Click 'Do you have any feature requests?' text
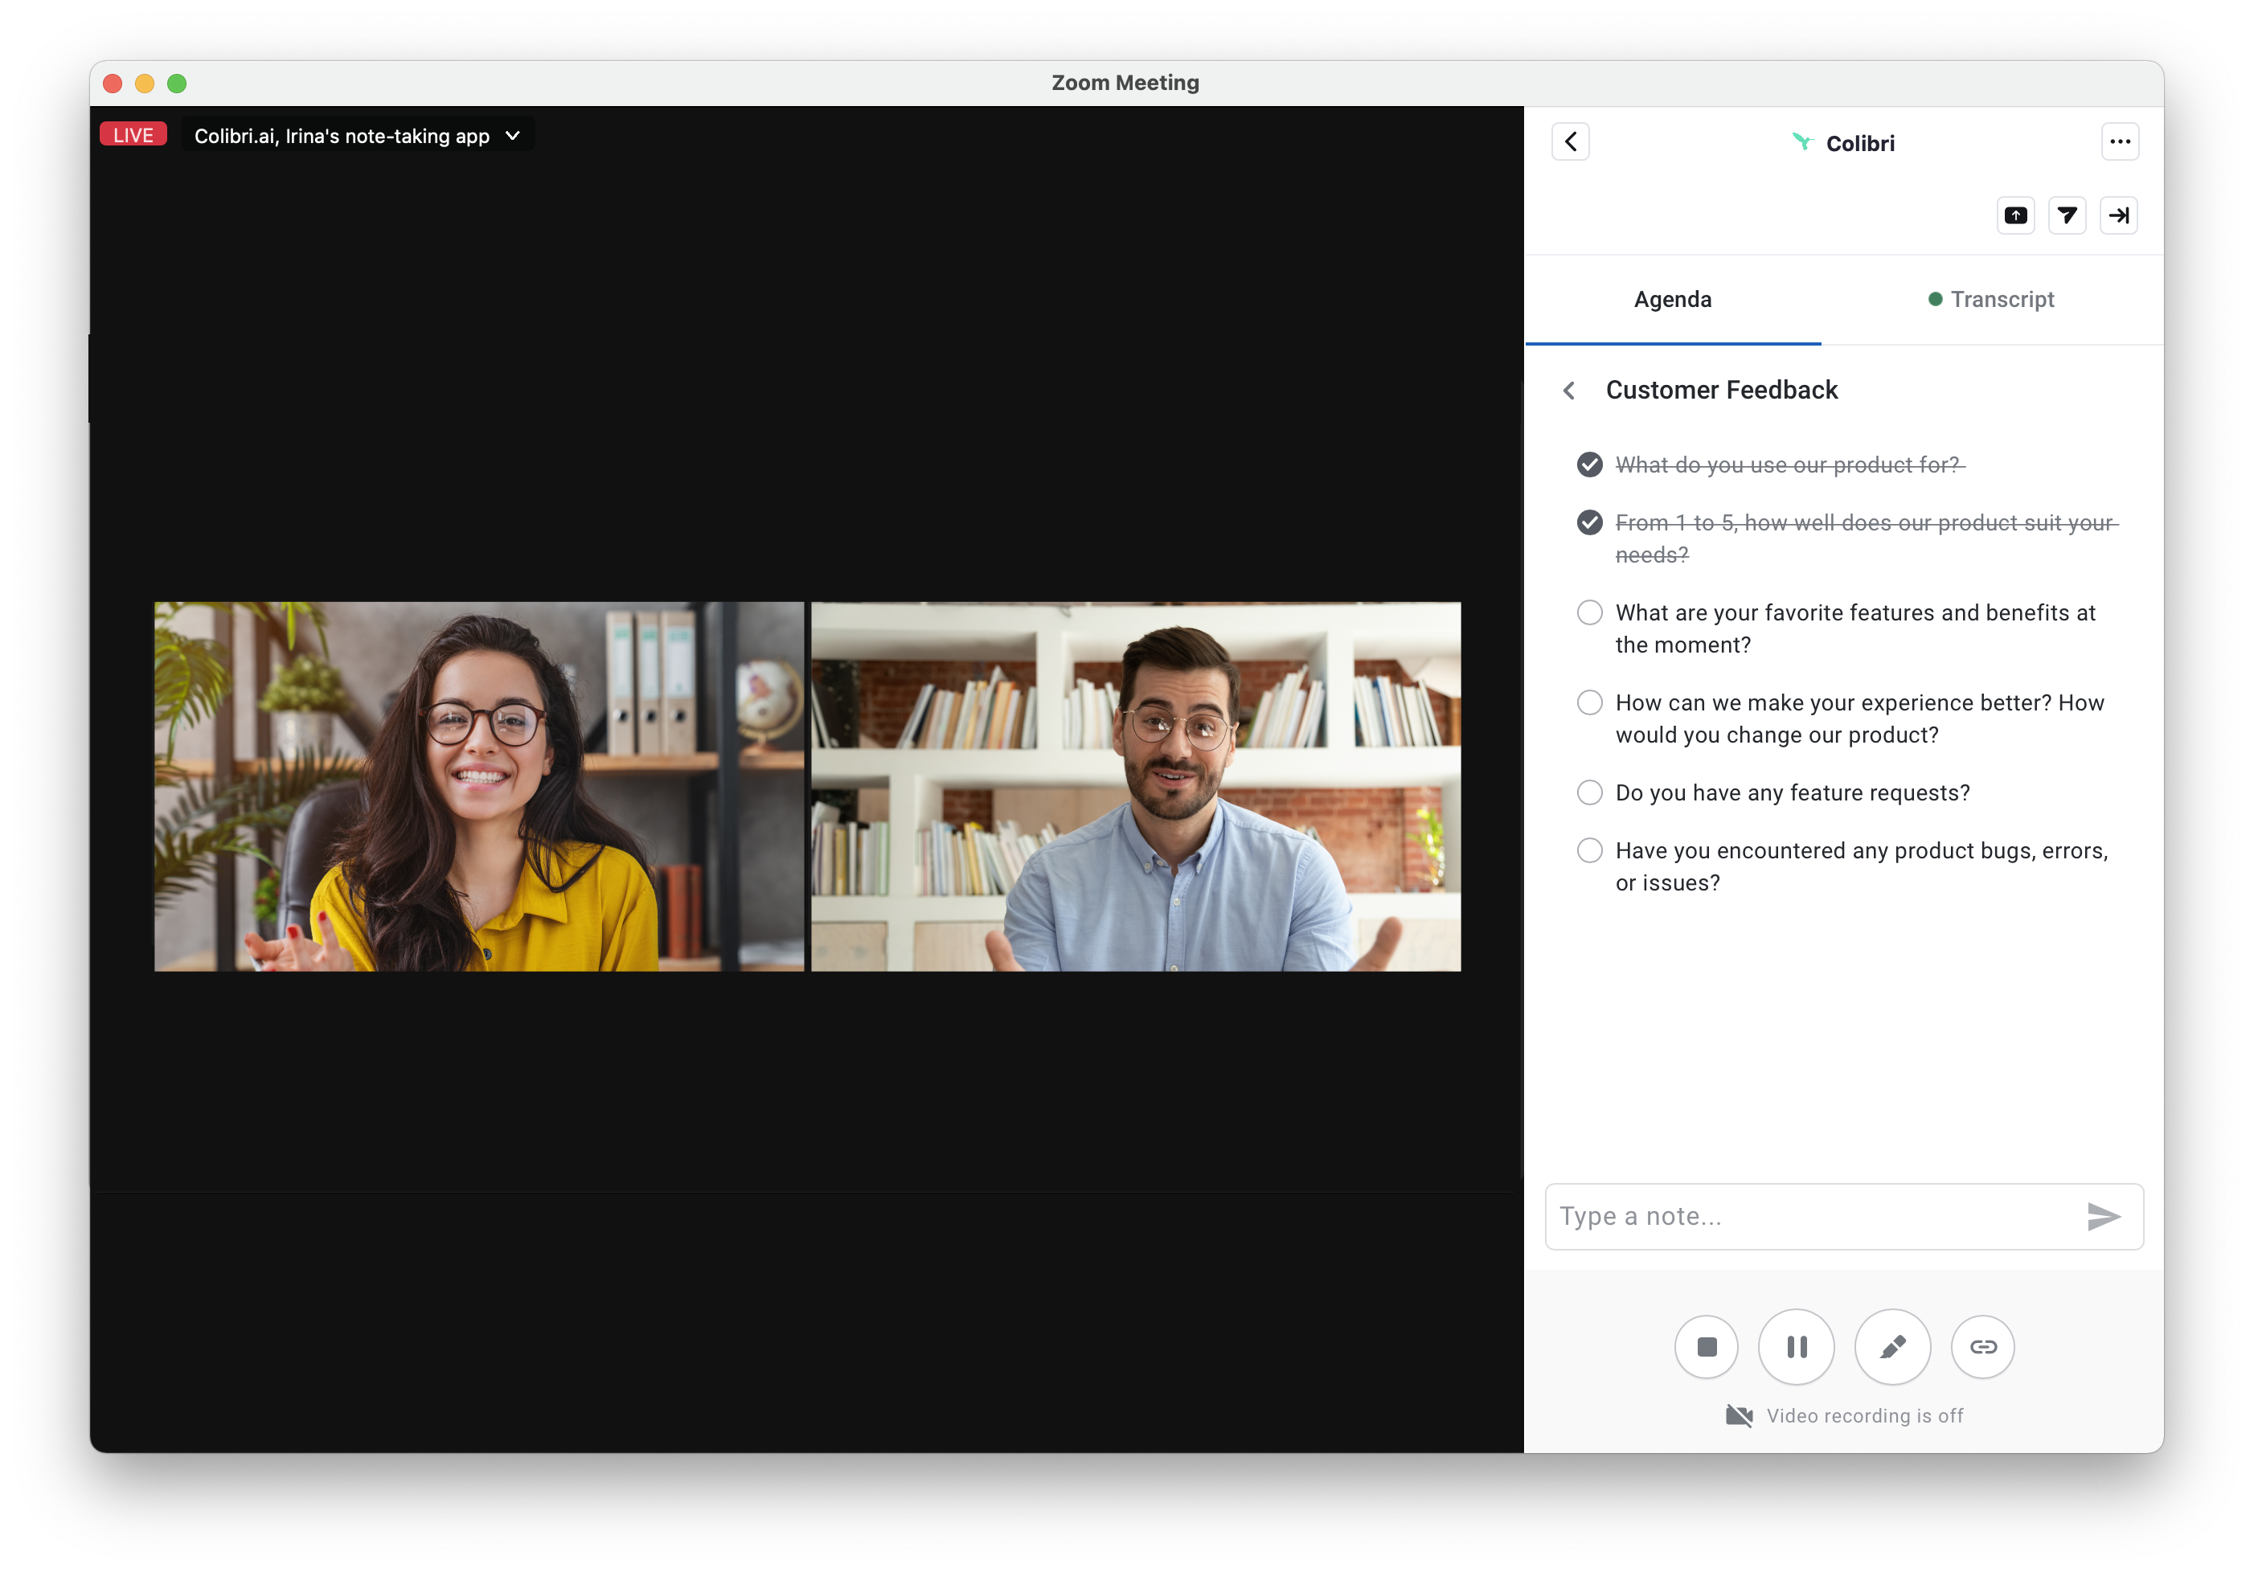The width and height of the screenshot is (2254, 1572). point(1793,793)
